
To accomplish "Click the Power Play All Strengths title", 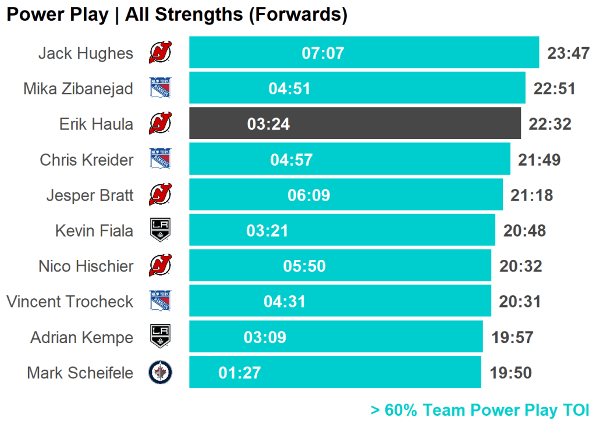I will tap(176, 15).
